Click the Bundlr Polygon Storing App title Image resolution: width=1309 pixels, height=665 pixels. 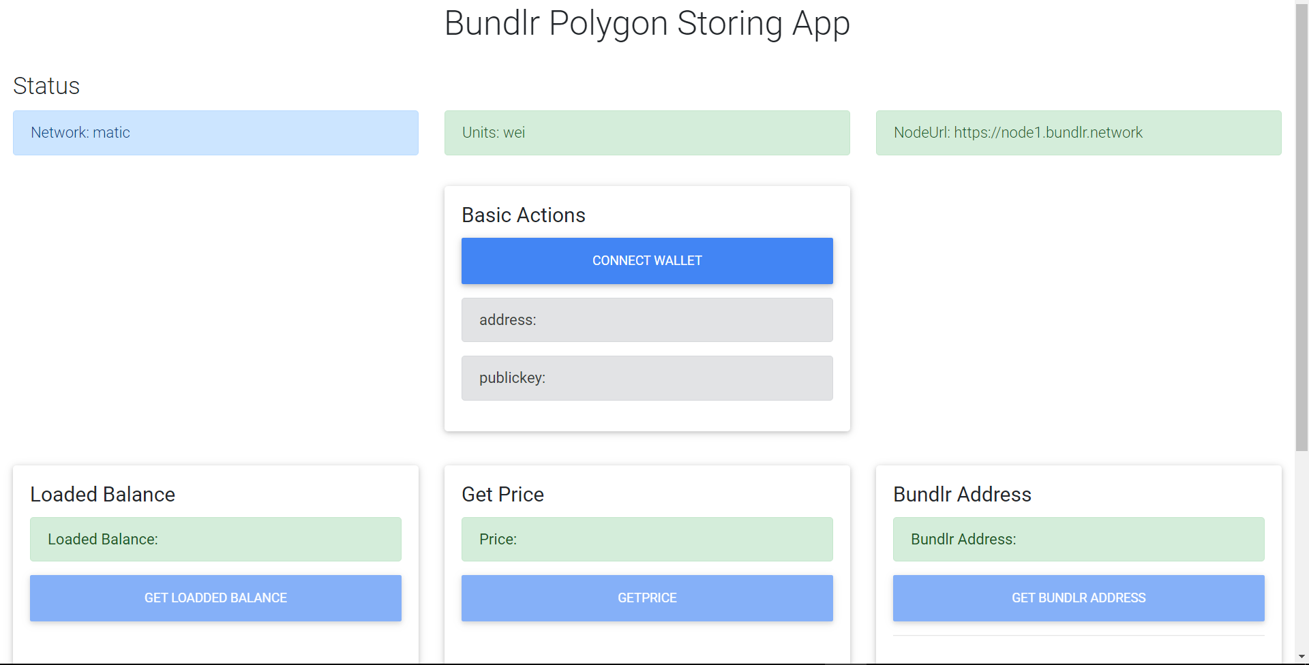pos(647,23)
